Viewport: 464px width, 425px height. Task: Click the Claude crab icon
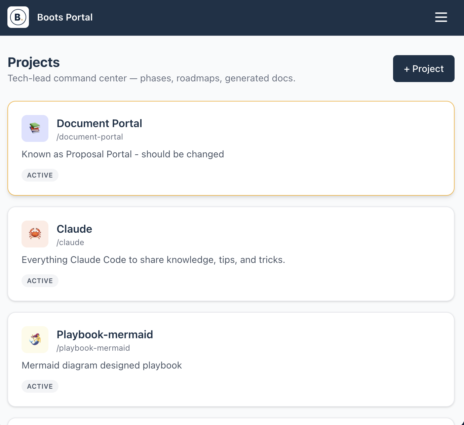[35, 234]
